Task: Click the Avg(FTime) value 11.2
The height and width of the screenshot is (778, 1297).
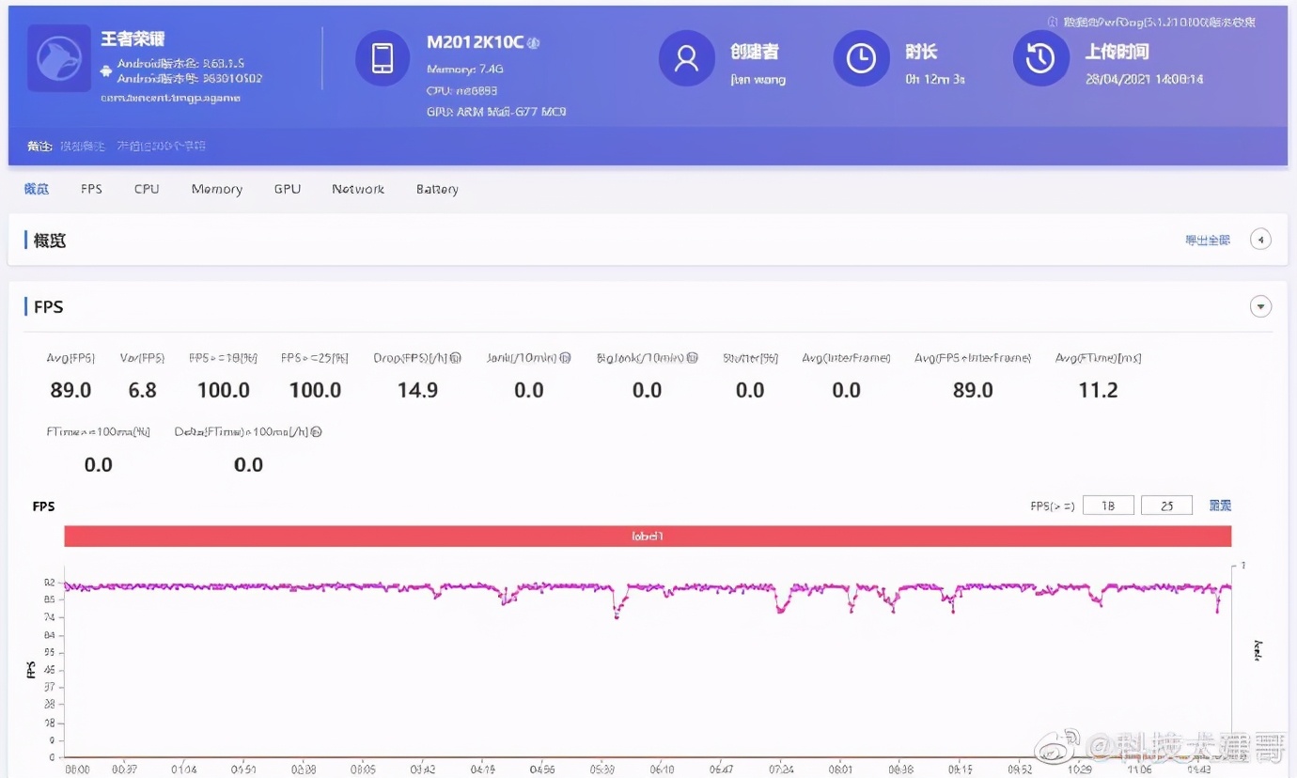Action: click(x=1098, y=390)
